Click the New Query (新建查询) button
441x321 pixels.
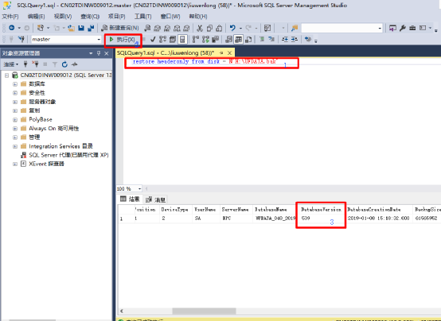(x=120, y=28)
